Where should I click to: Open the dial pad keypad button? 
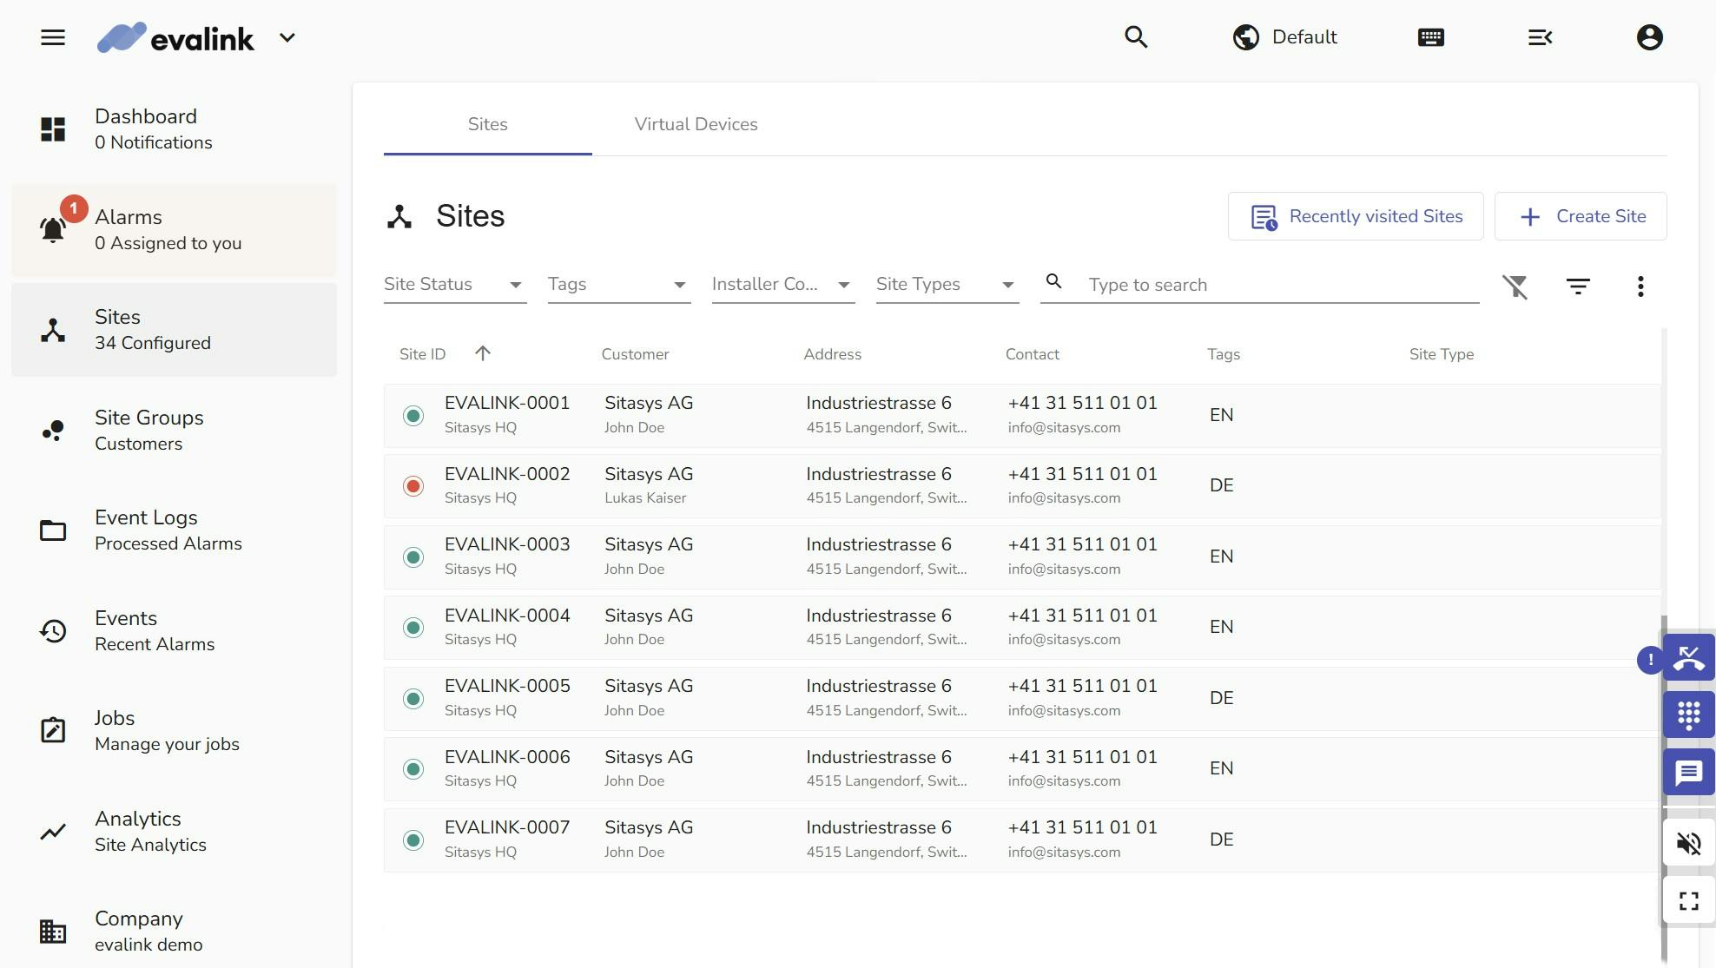[x=1688, y=715]
